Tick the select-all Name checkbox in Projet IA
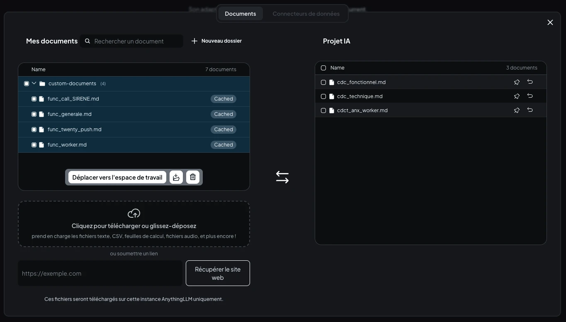Viewport: 566px width, 322px height. coord(323,68)
